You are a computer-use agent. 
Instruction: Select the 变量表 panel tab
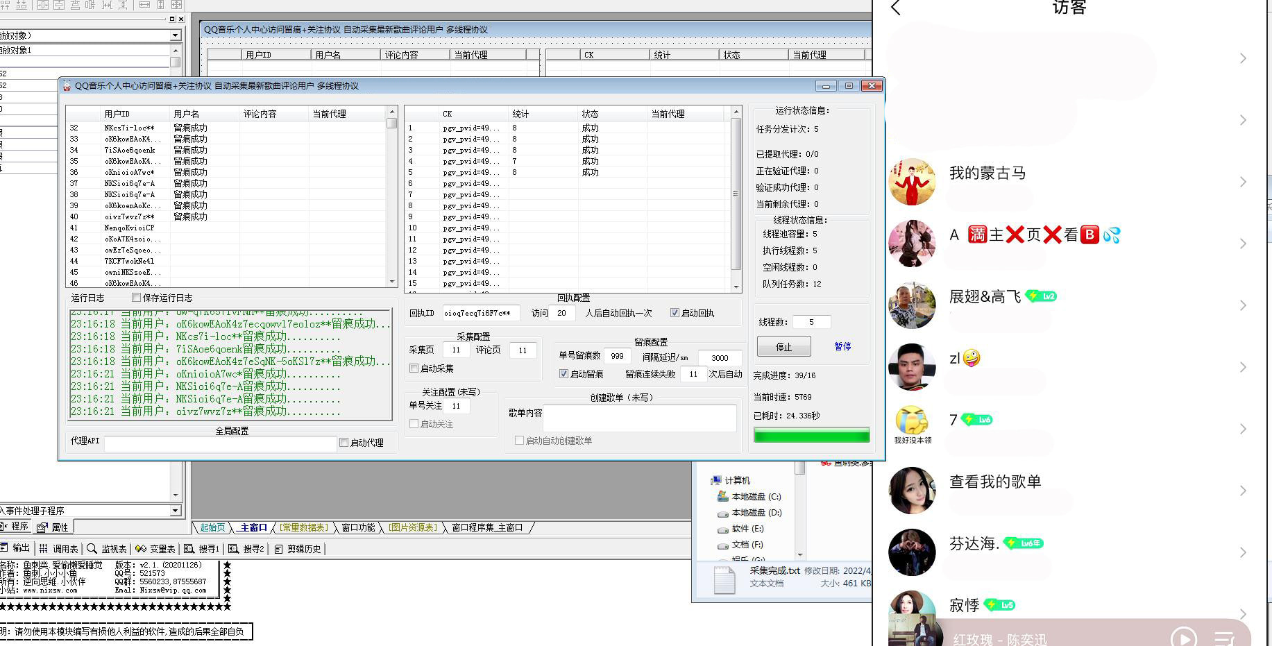pos(155,548)
